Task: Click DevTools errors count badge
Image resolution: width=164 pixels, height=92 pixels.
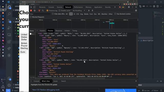Action: [120, 7]
